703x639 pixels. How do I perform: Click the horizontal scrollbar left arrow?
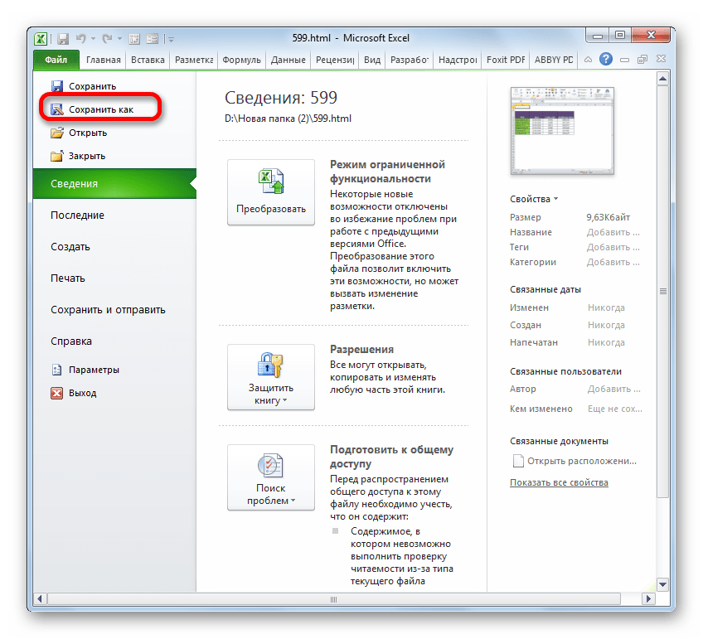(x=40, y=598)
